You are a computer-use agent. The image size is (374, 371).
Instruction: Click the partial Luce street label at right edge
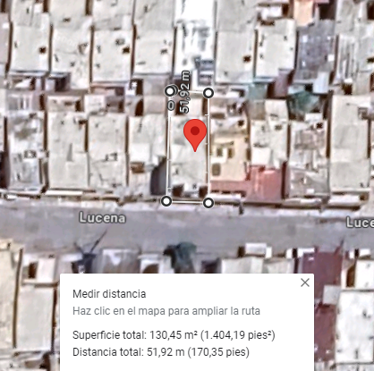[x=360, y=223]
